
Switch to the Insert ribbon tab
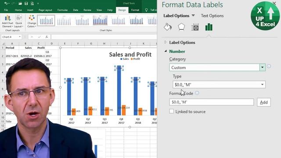click(x=30, y=10)
